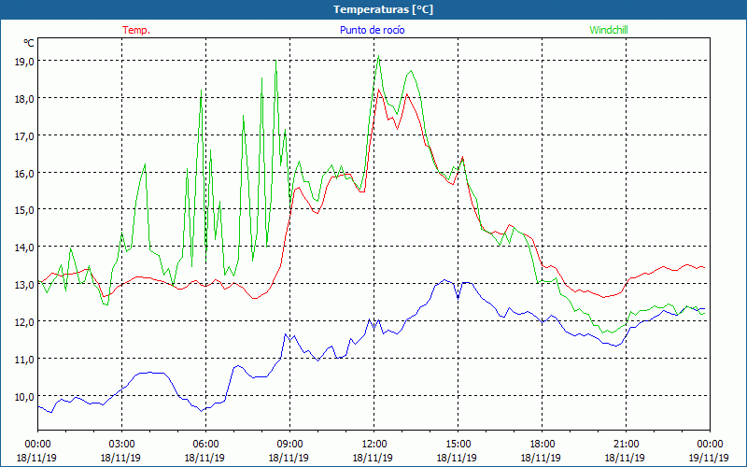Click the °C axis unit label
The height and width of the screenshot is (467, 747).
pyautogui.click(x=29, y=43)
